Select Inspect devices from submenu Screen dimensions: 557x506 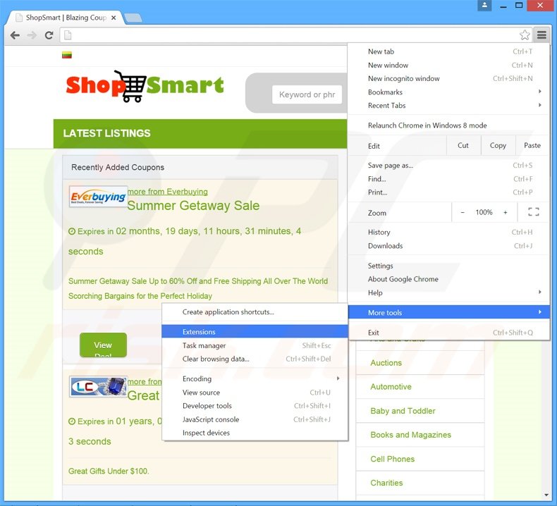pos(255,433)
